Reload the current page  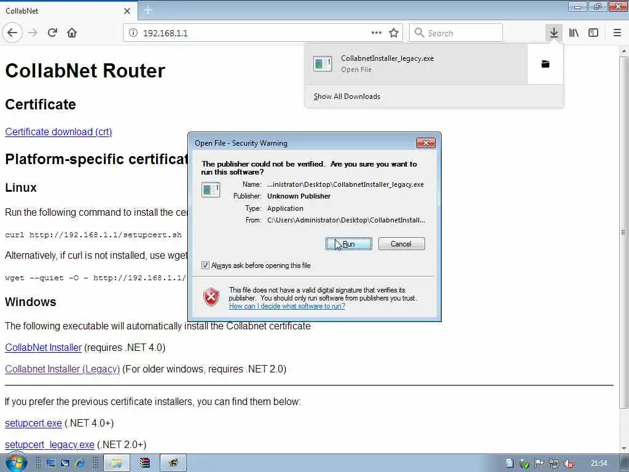(52, 33)
